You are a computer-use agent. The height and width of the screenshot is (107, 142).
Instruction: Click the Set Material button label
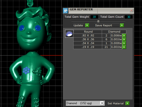[x=115, y=103]
